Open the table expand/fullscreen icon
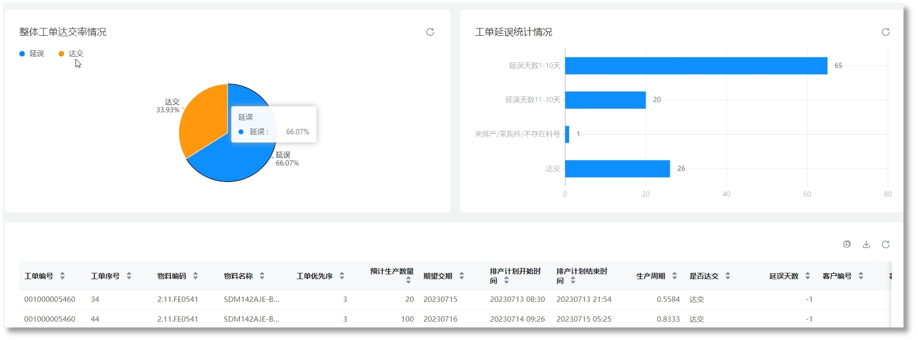This screenshot has width=918, height=340. point(847,244)
